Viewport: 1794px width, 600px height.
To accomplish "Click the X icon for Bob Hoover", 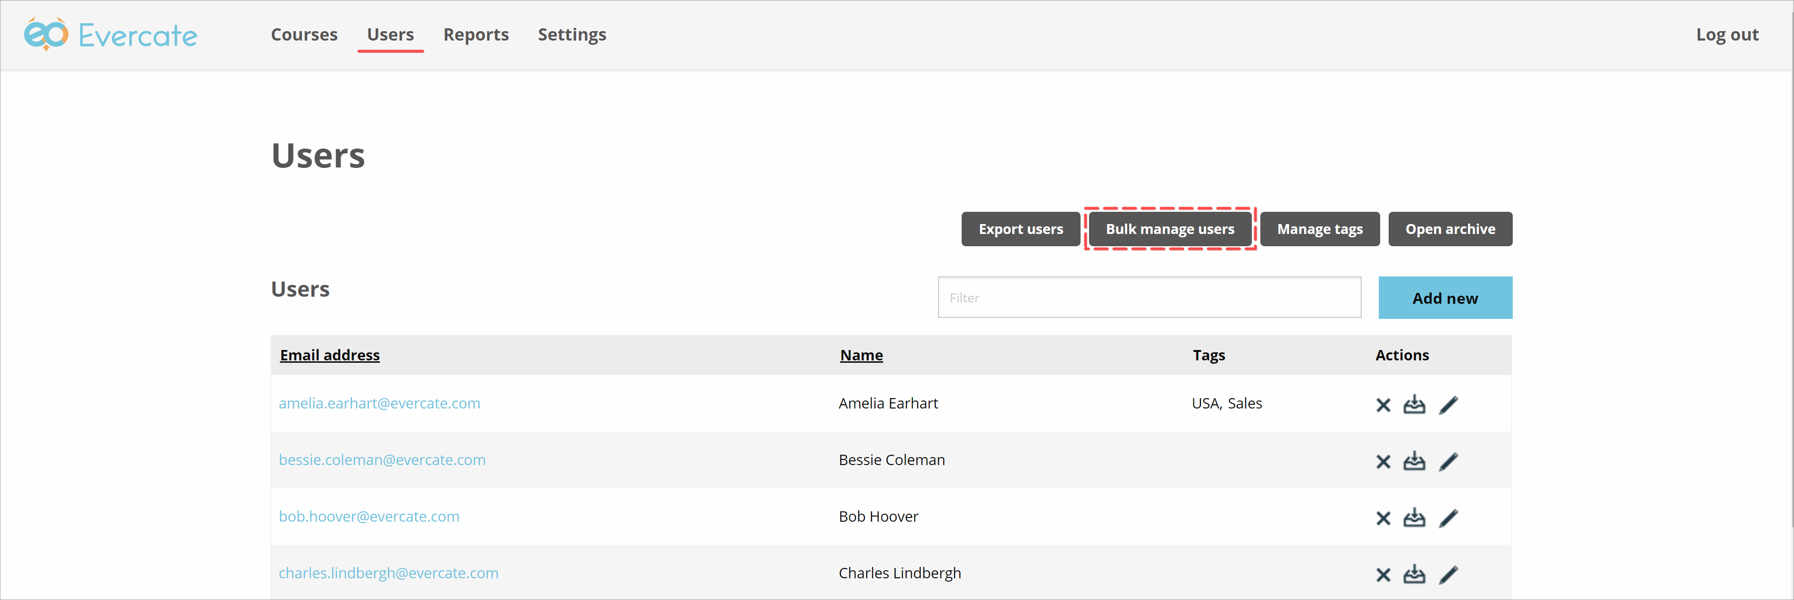I will point(1383,517).
